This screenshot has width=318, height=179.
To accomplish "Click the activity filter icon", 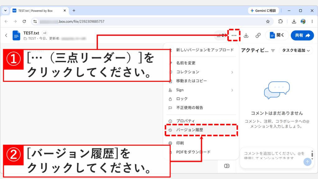I will [273, 51].
